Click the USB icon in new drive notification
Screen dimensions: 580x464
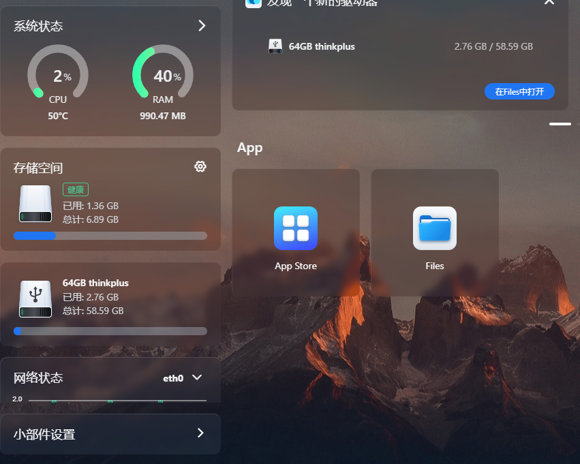click(x=275, y=46)
